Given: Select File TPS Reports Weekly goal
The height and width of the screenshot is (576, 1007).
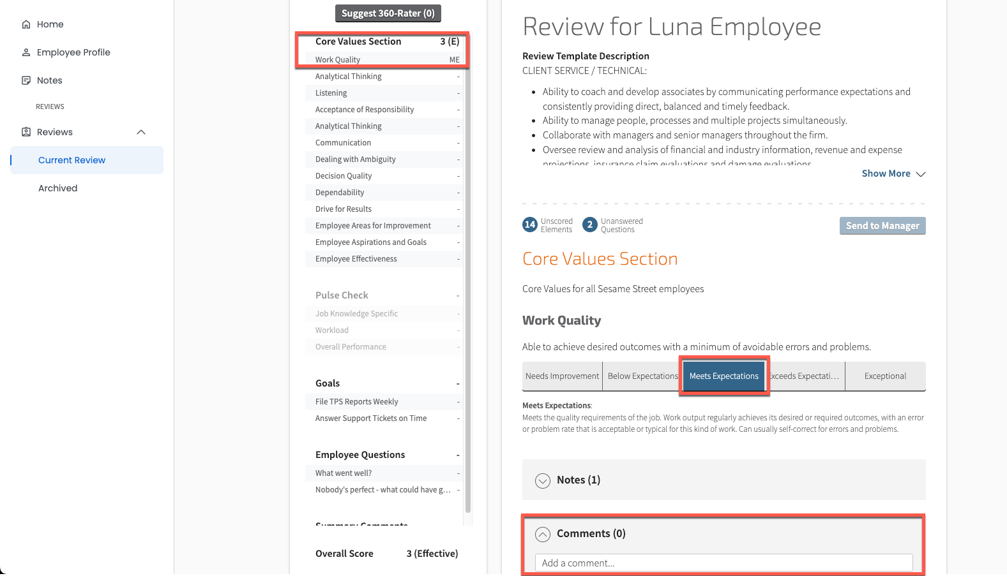Looking at the screenshot, I should (383, 402).
